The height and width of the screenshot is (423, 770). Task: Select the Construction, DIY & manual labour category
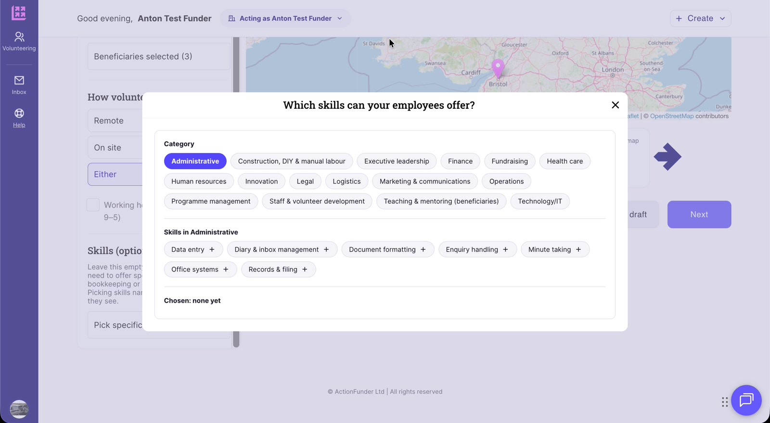[x=292, y=161]
